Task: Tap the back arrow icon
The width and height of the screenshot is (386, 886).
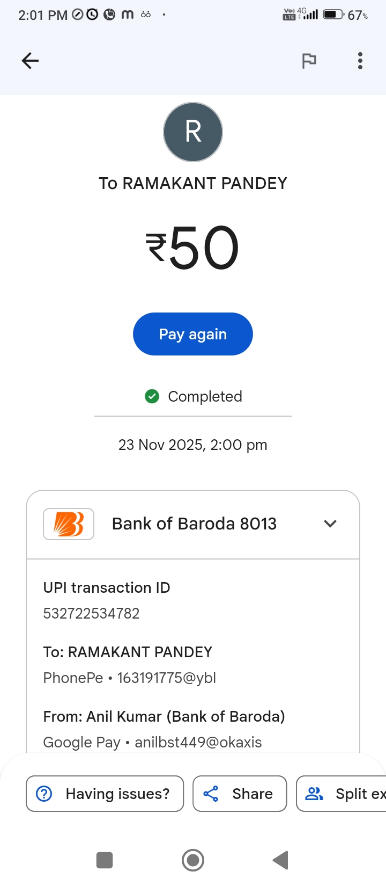Action: pyautogui.click(x=30, y=61)
